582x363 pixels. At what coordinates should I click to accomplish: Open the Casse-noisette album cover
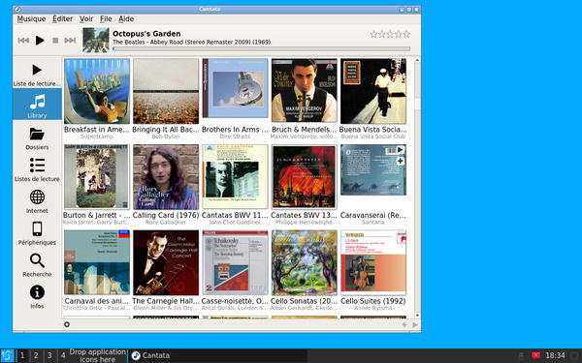point(235,262)
